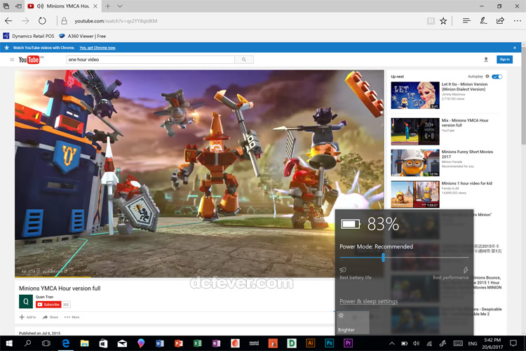The height and width of the screenshot is (351, 526).
Task: Go back using browser back arrow
Action: 8,21
